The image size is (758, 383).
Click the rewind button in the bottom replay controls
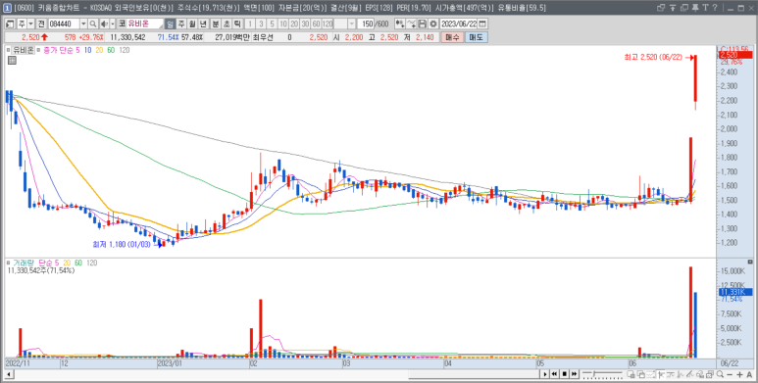click(555, 374)
